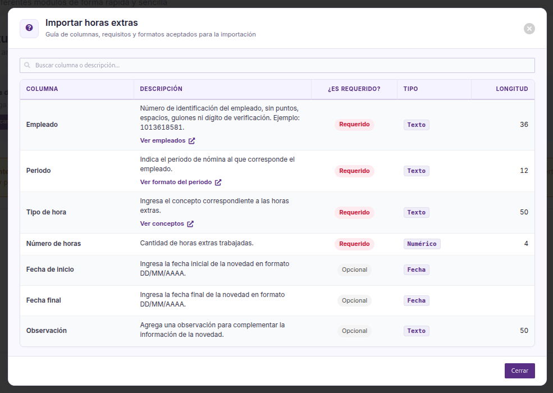The height and width of the screenshot is (393, 553).
Task: Focus the Buscar columna o descripción field
Action: (x=277, y=65)
